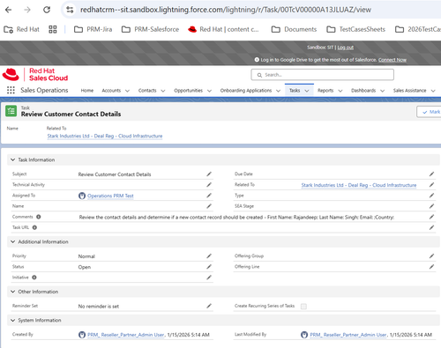Open the PRM-Jira bookmark folder
Image resolution: width=441 pixels, height=348 pixels.
93,29
